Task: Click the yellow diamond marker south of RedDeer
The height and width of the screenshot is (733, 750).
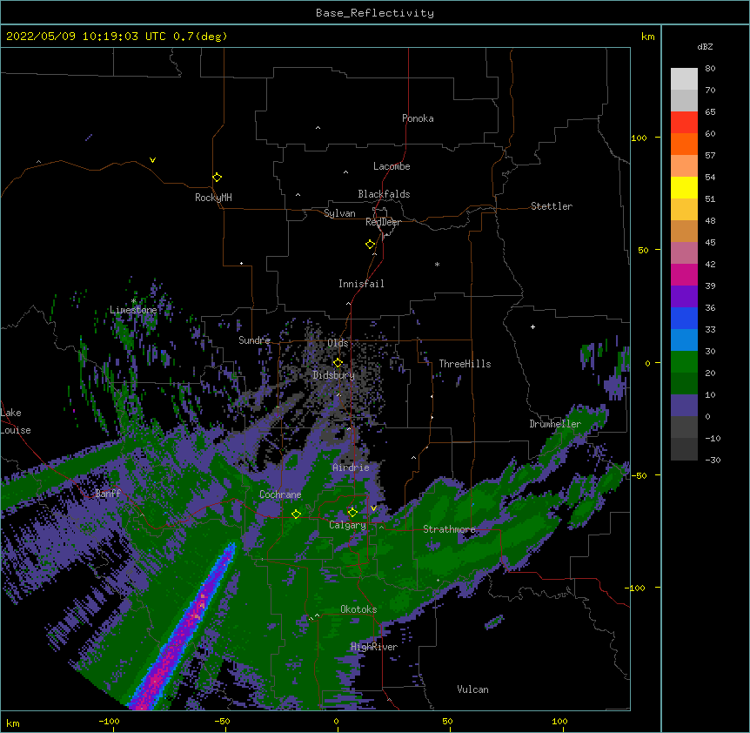Action: tap(370, 245)
